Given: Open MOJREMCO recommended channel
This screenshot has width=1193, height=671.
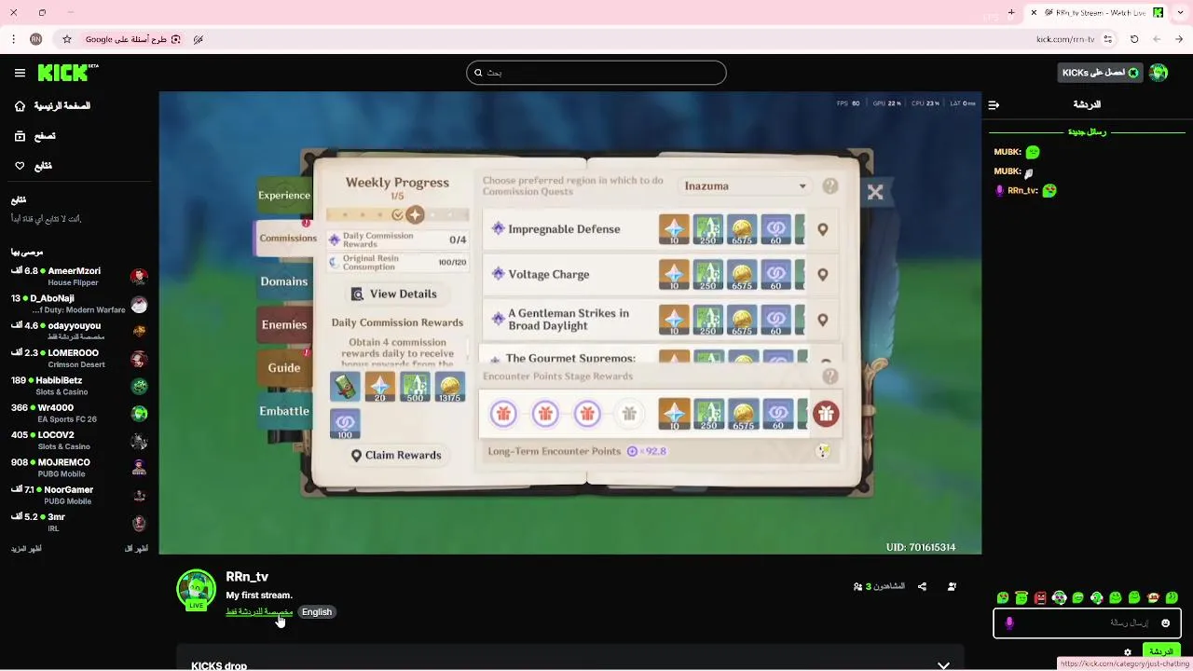Looking at the screenshot, I should (x=80, y=468).
